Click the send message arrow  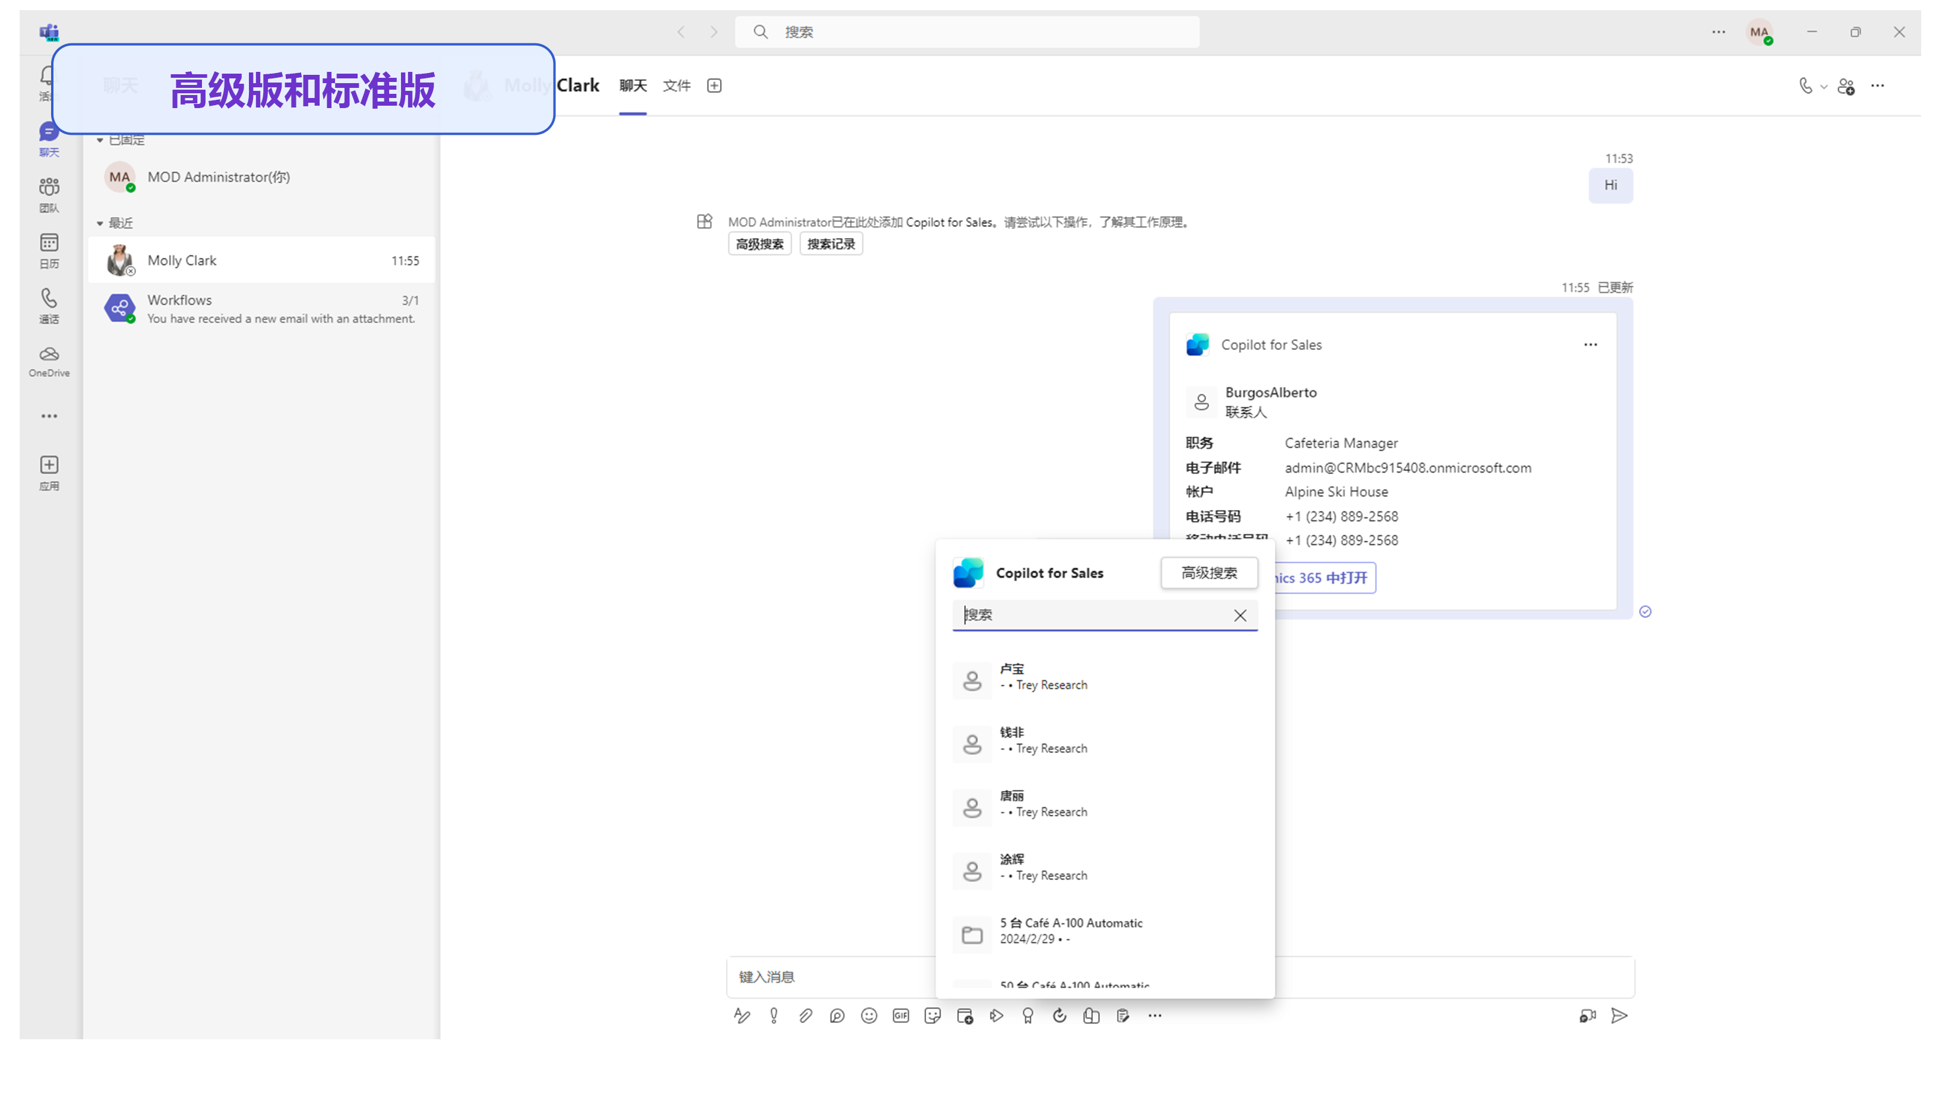(1619, 1016)
